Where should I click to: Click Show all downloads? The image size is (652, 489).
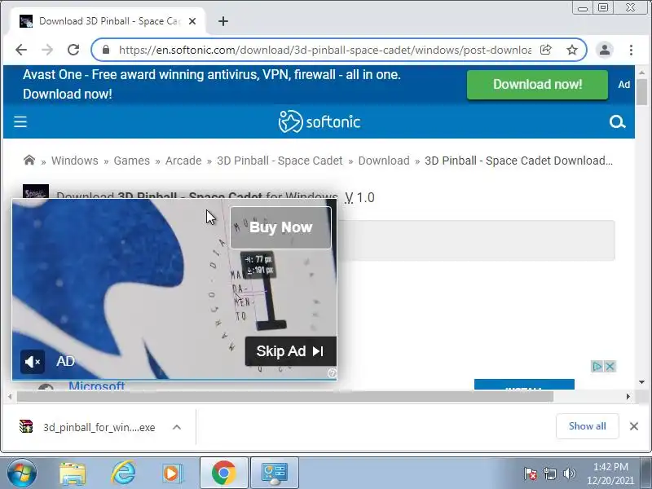[x=587, y=426]
